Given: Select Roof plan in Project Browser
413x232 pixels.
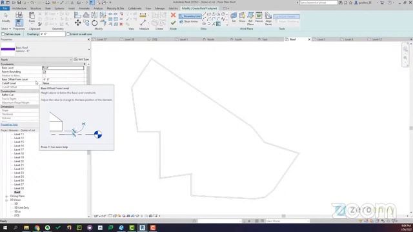Looking at the screenshot, I should pos(17,192).
